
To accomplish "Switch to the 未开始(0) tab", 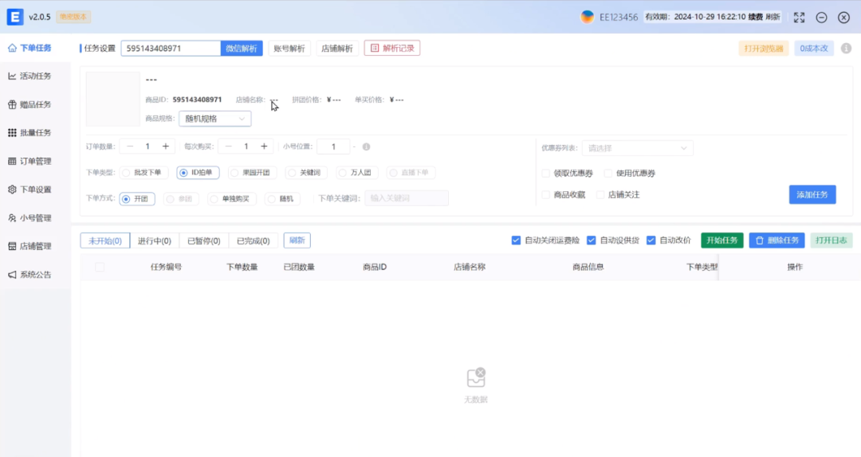I will 105,240.
